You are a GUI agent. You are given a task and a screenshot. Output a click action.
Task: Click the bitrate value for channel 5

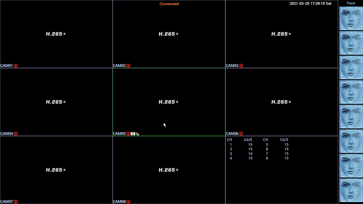click(286, 145)
